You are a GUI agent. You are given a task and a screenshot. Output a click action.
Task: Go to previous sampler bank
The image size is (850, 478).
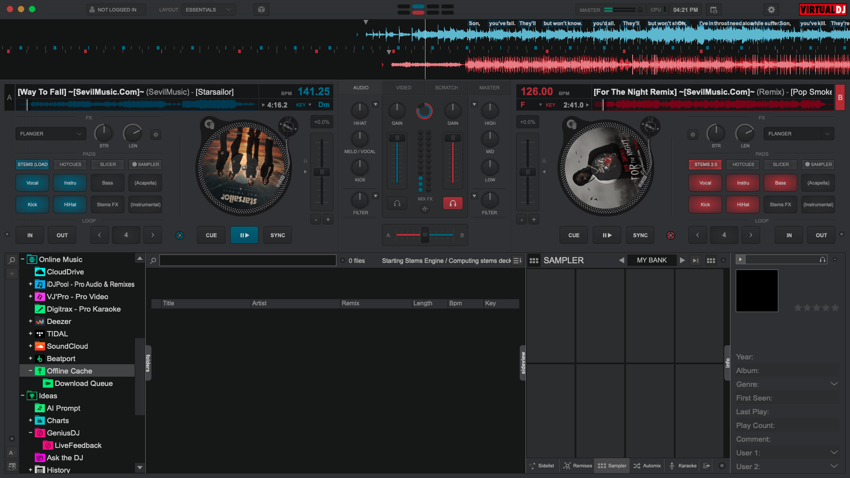pos(622,260)
